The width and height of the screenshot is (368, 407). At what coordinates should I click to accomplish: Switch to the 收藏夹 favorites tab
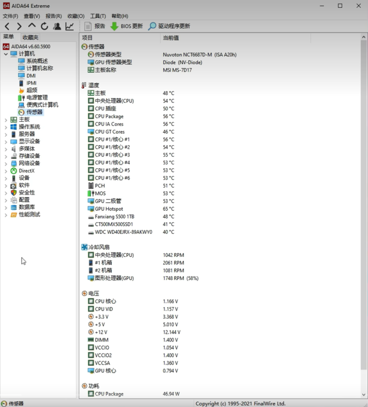(30, 37)
